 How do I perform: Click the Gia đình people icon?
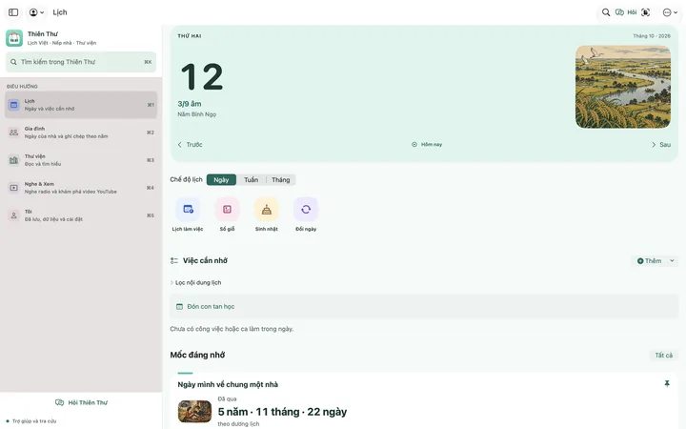(14, 133)
